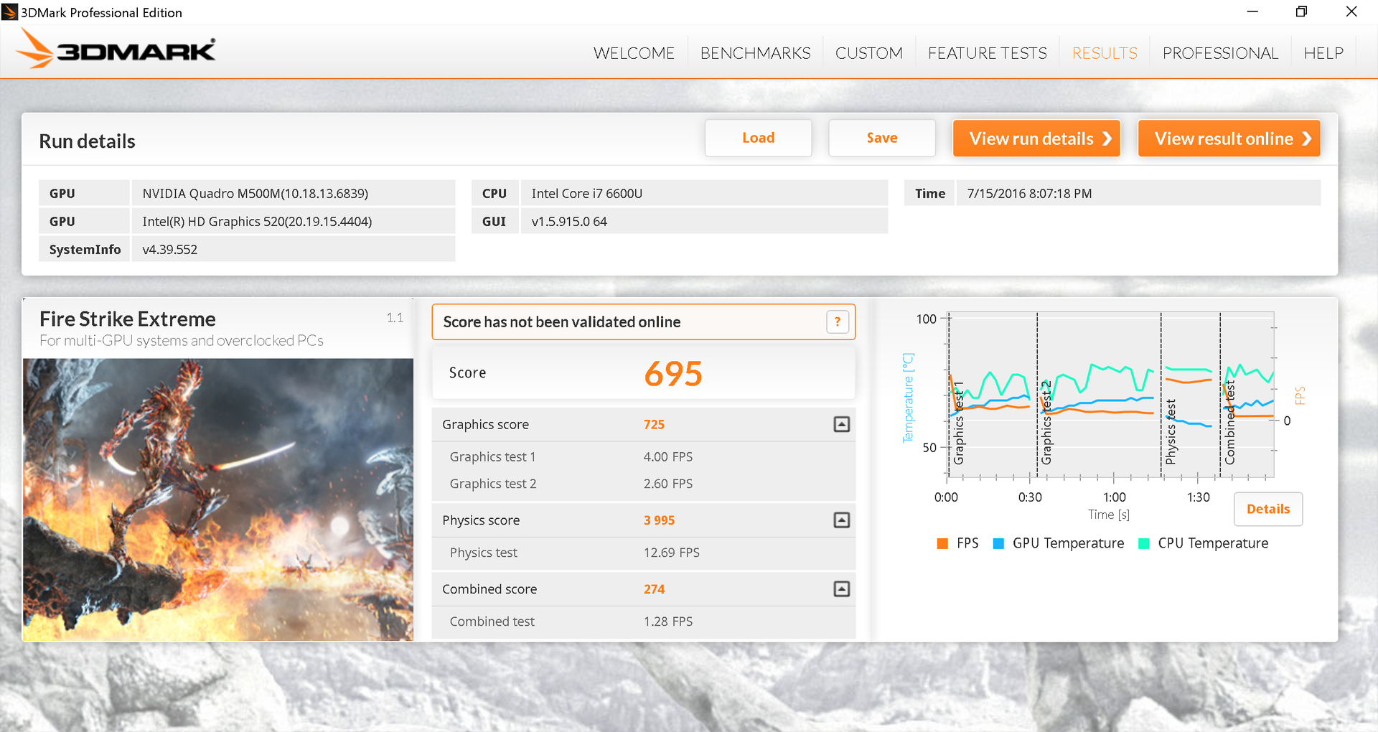1378x732 pixels.
Task: Collapse the Combined score section
Action: 841,589
